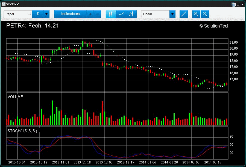Click the Papel symbol input field
The width and height of the screenshot is (246, 167).
point(18,14)
